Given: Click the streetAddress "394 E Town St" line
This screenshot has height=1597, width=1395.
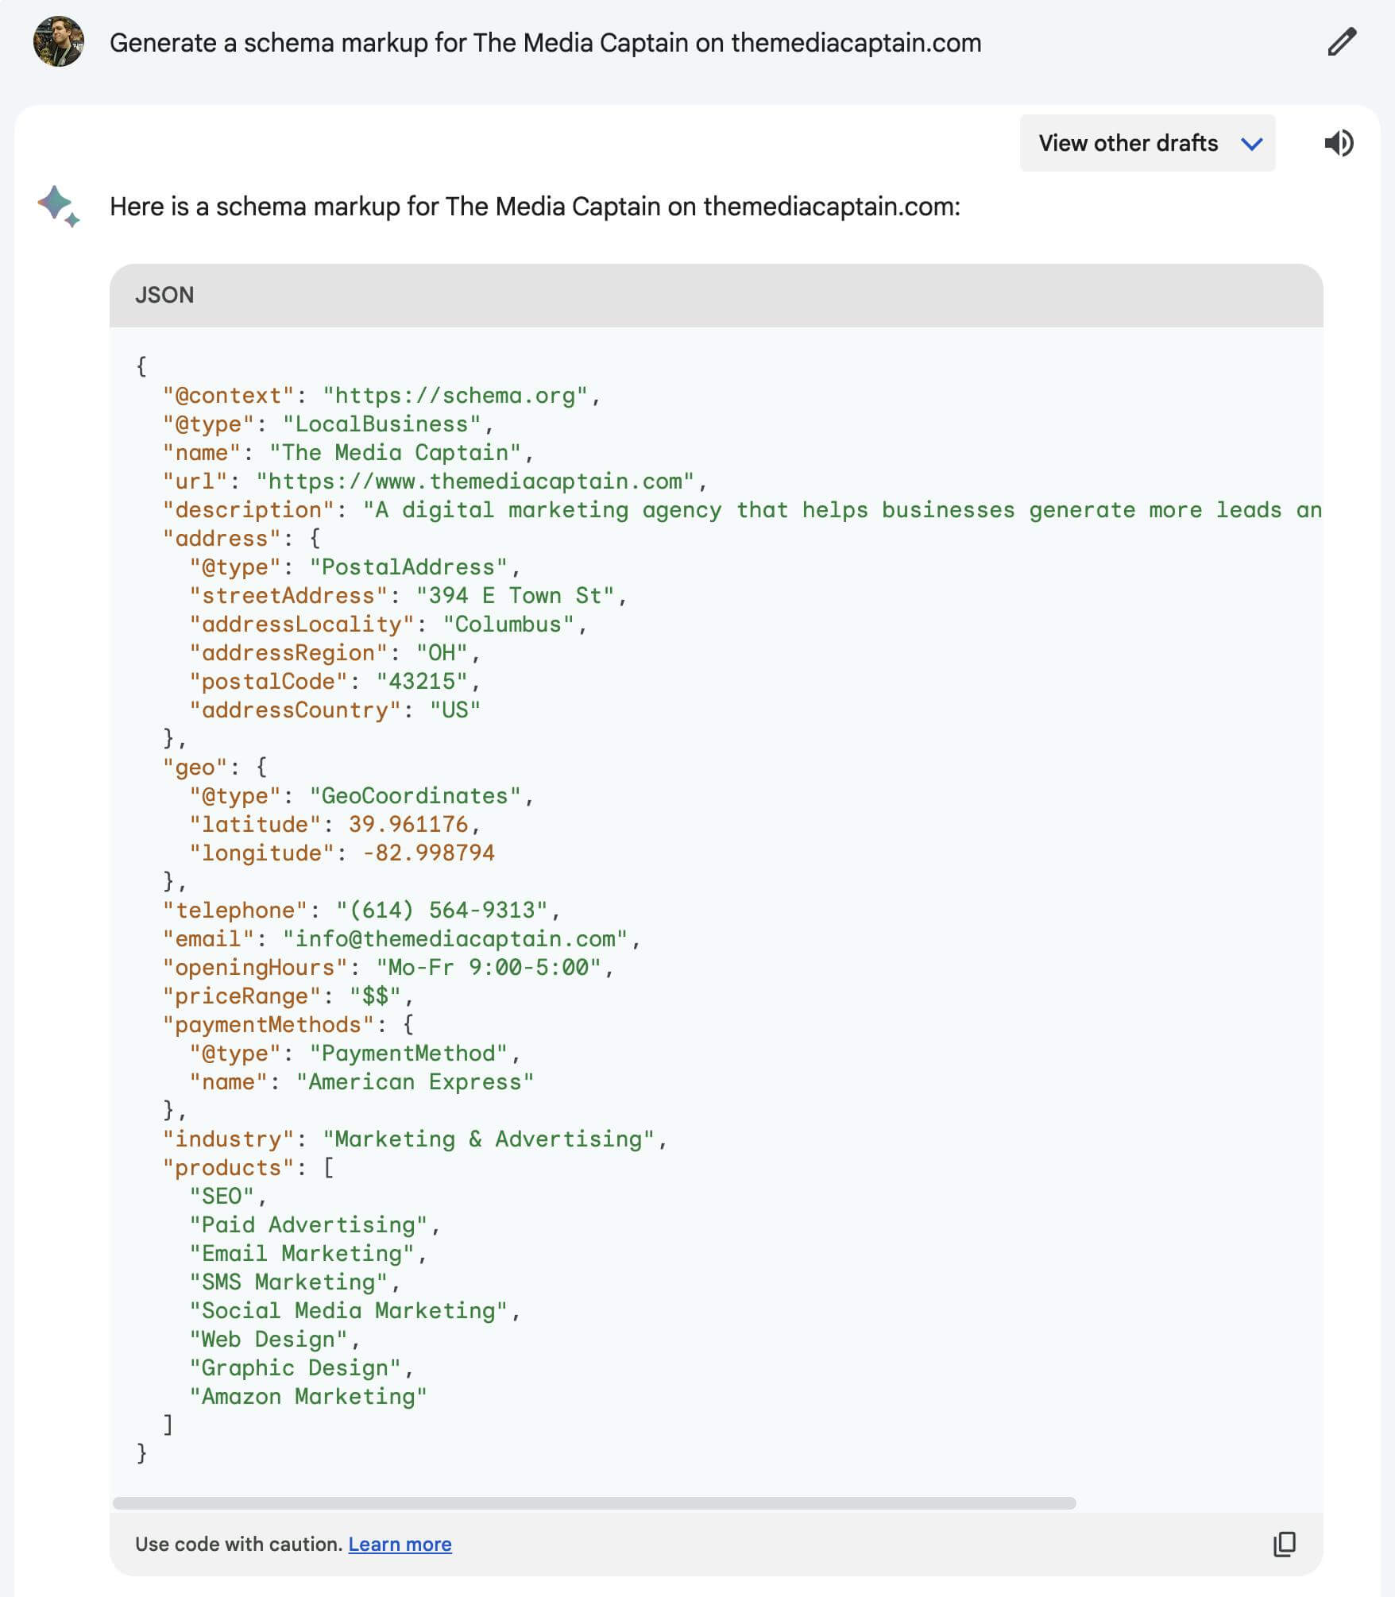Looking at the screenshot, I should tap(408, 596).
